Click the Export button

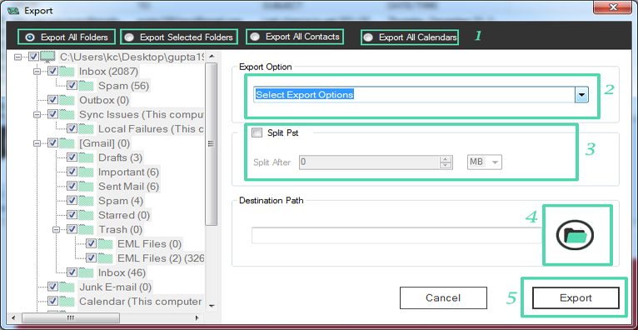tap(576, 297)
